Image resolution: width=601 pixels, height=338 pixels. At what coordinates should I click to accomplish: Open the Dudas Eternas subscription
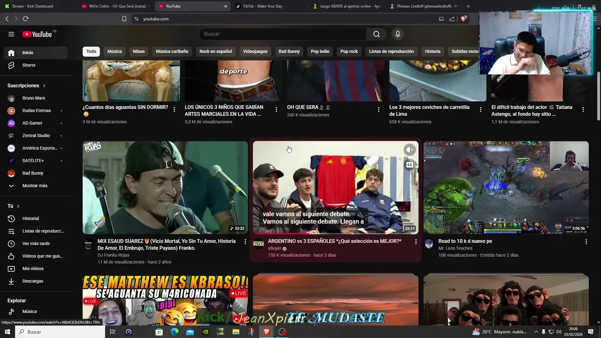[36, 110]
